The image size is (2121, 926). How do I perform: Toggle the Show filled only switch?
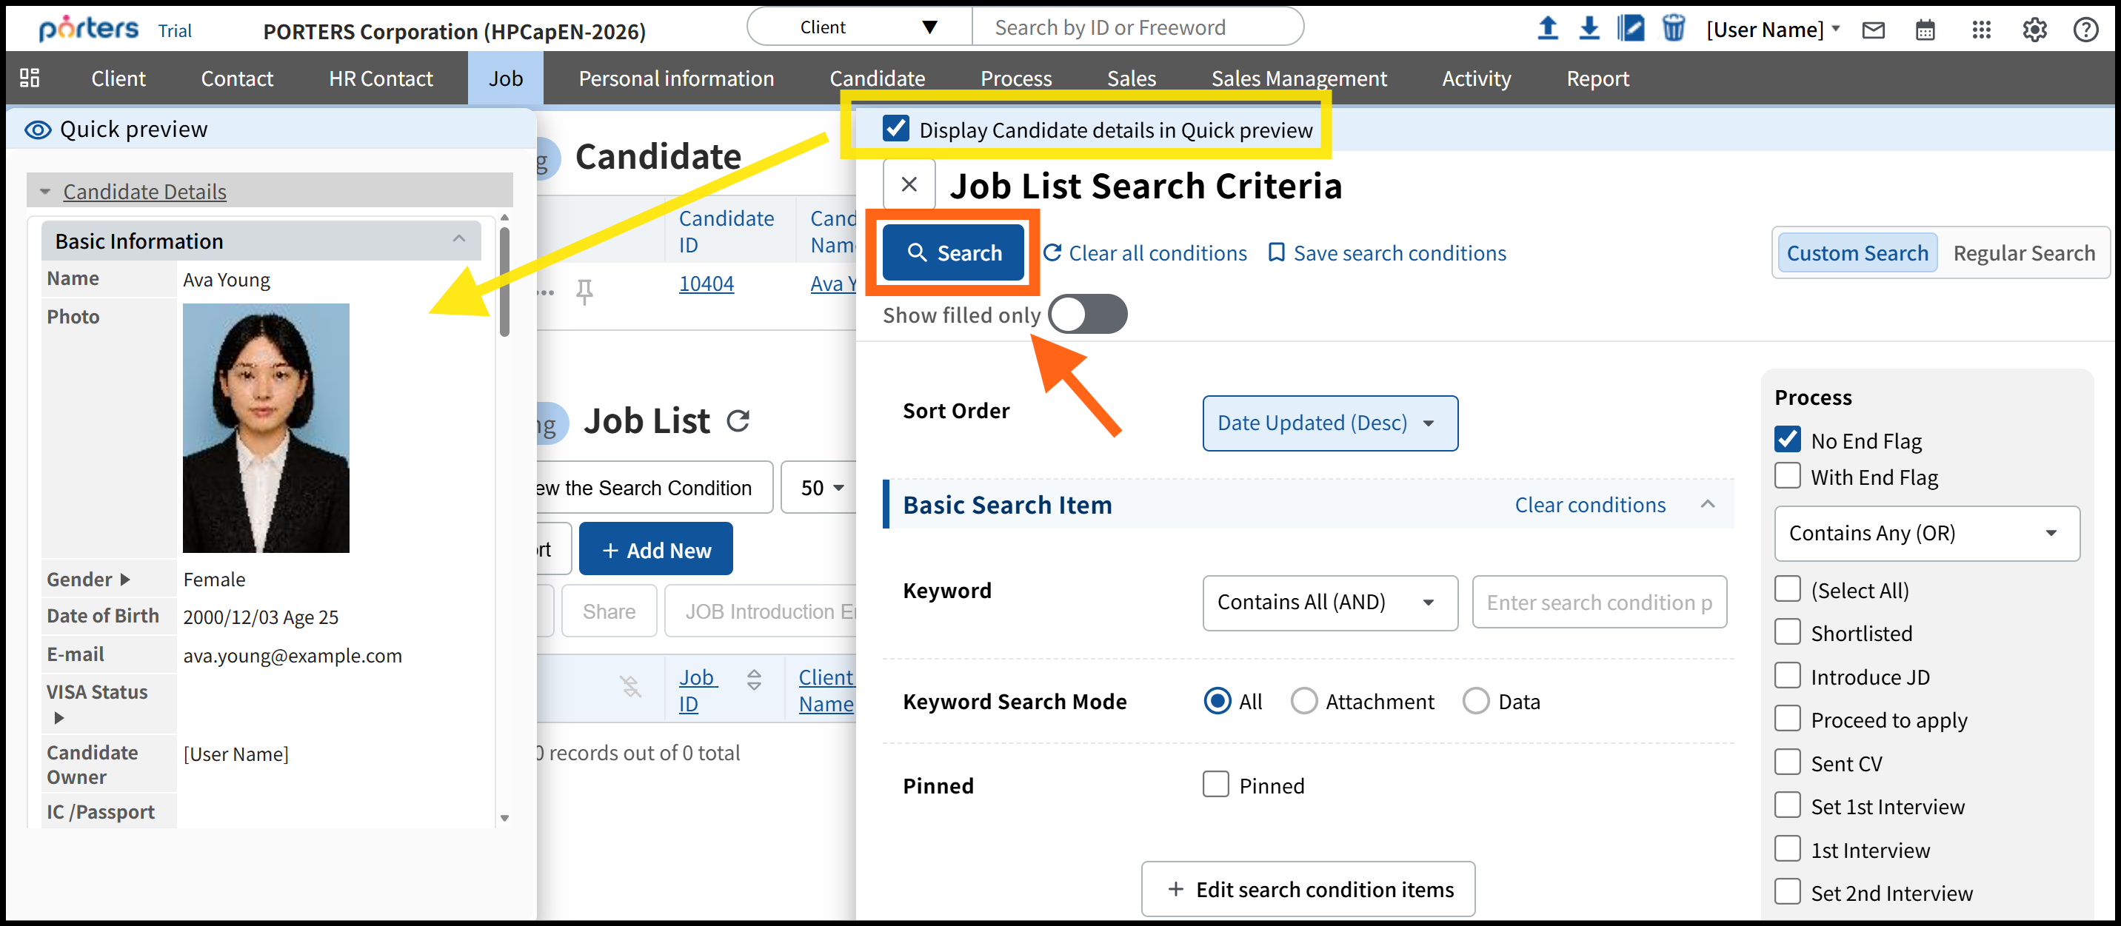[1087, 315]
